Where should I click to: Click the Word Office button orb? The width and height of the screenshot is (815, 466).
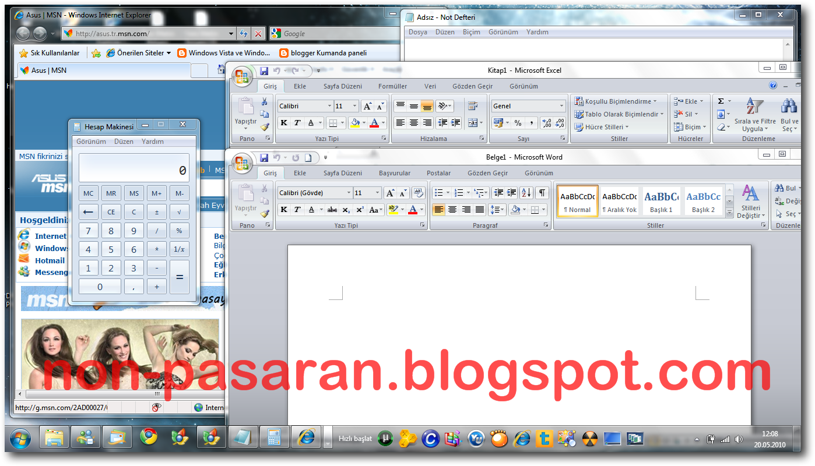242,163
